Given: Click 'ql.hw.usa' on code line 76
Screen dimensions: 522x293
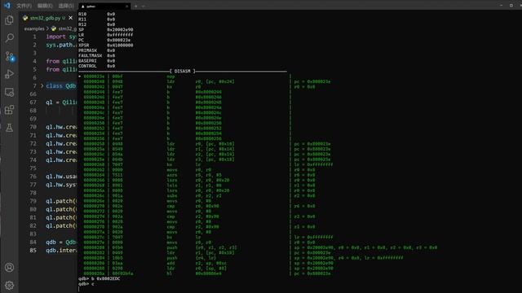Looking at the screenshot, I should [x=61, y=177].
